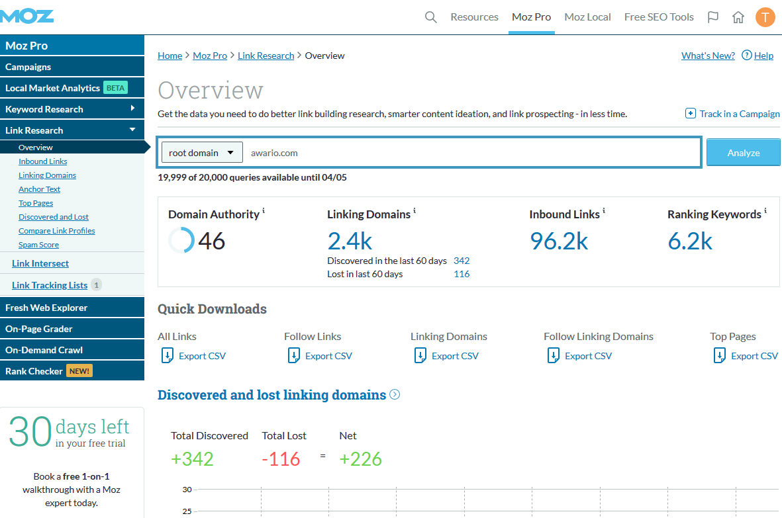
Task: Open the Resources top menu
Action: coord(474,17)
